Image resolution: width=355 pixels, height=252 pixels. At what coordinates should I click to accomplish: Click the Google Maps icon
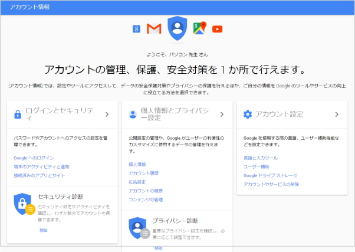(200, 28)
